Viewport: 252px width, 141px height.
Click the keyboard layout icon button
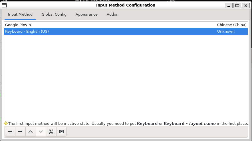pyautogui.click(x=61, y=132)
